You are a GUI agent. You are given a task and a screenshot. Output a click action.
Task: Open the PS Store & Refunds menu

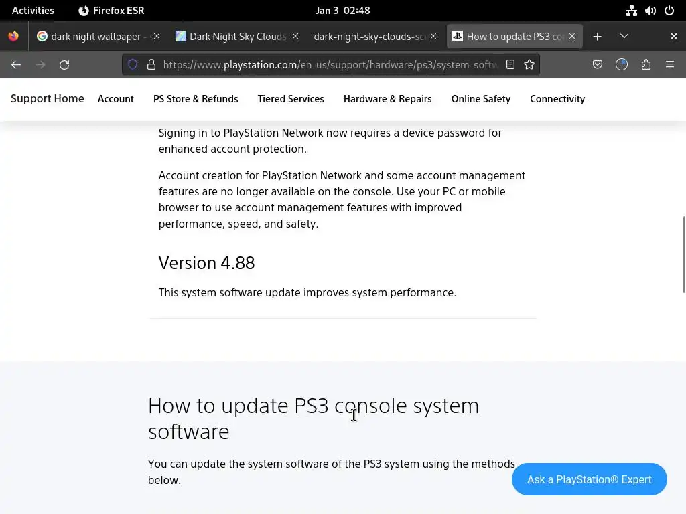[196, 99]
